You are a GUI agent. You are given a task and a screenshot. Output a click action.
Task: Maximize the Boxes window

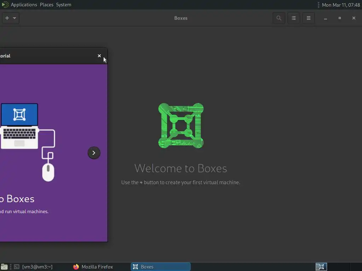point(340,18)
